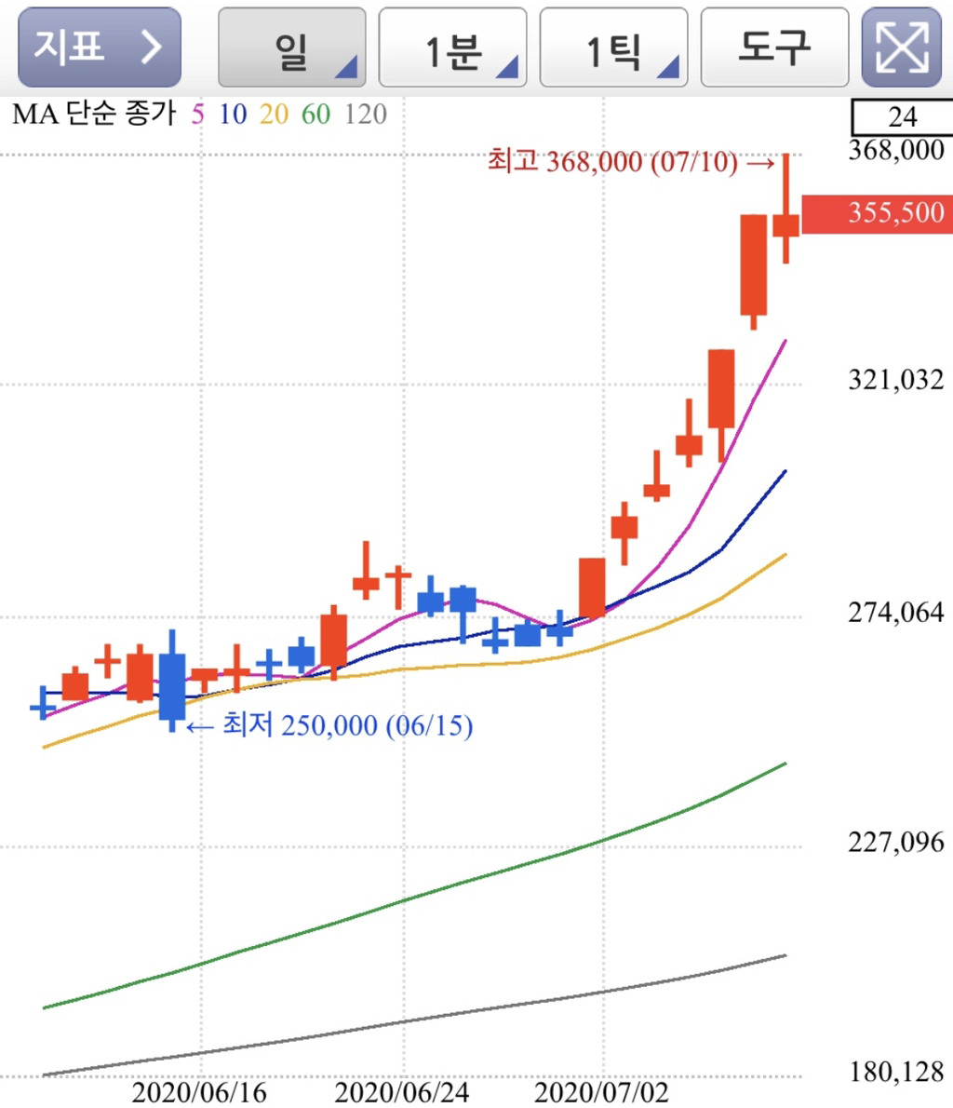Screen dimensions: 953x1108
Task: Click the 227,096 price axis label
Action: coord(896,843)
